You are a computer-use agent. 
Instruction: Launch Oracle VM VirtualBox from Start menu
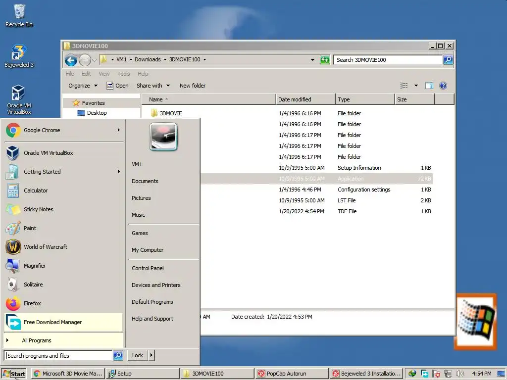[x=64, y=153]
